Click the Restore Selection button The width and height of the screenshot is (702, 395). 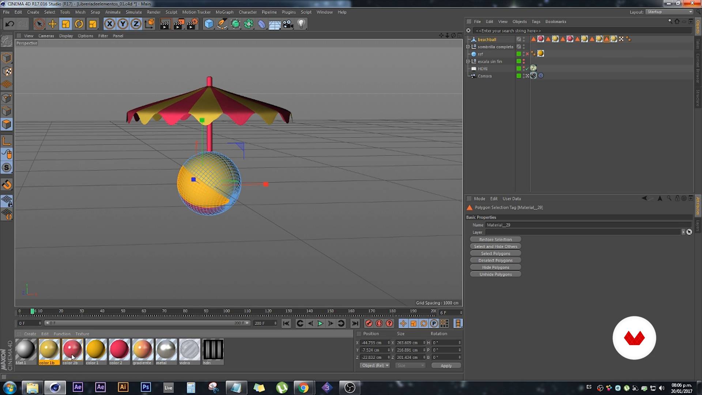point(495,239)
